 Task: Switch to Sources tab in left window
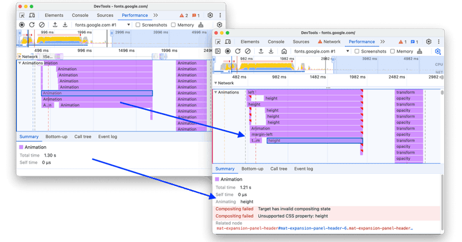click(105, 16)
